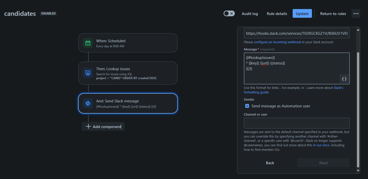
Task: Select the When: Scheduled trigger card
Action: 128,43
